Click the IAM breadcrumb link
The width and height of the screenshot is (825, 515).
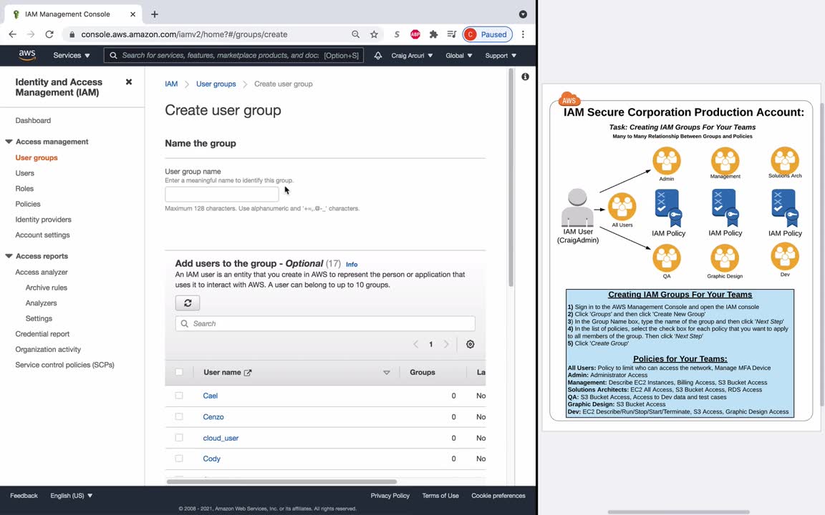coord(171,84)
